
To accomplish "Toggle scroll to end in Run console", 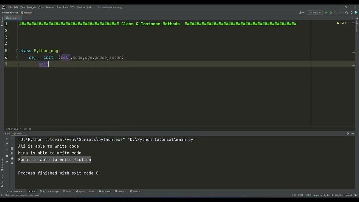I will click(12, 153).
